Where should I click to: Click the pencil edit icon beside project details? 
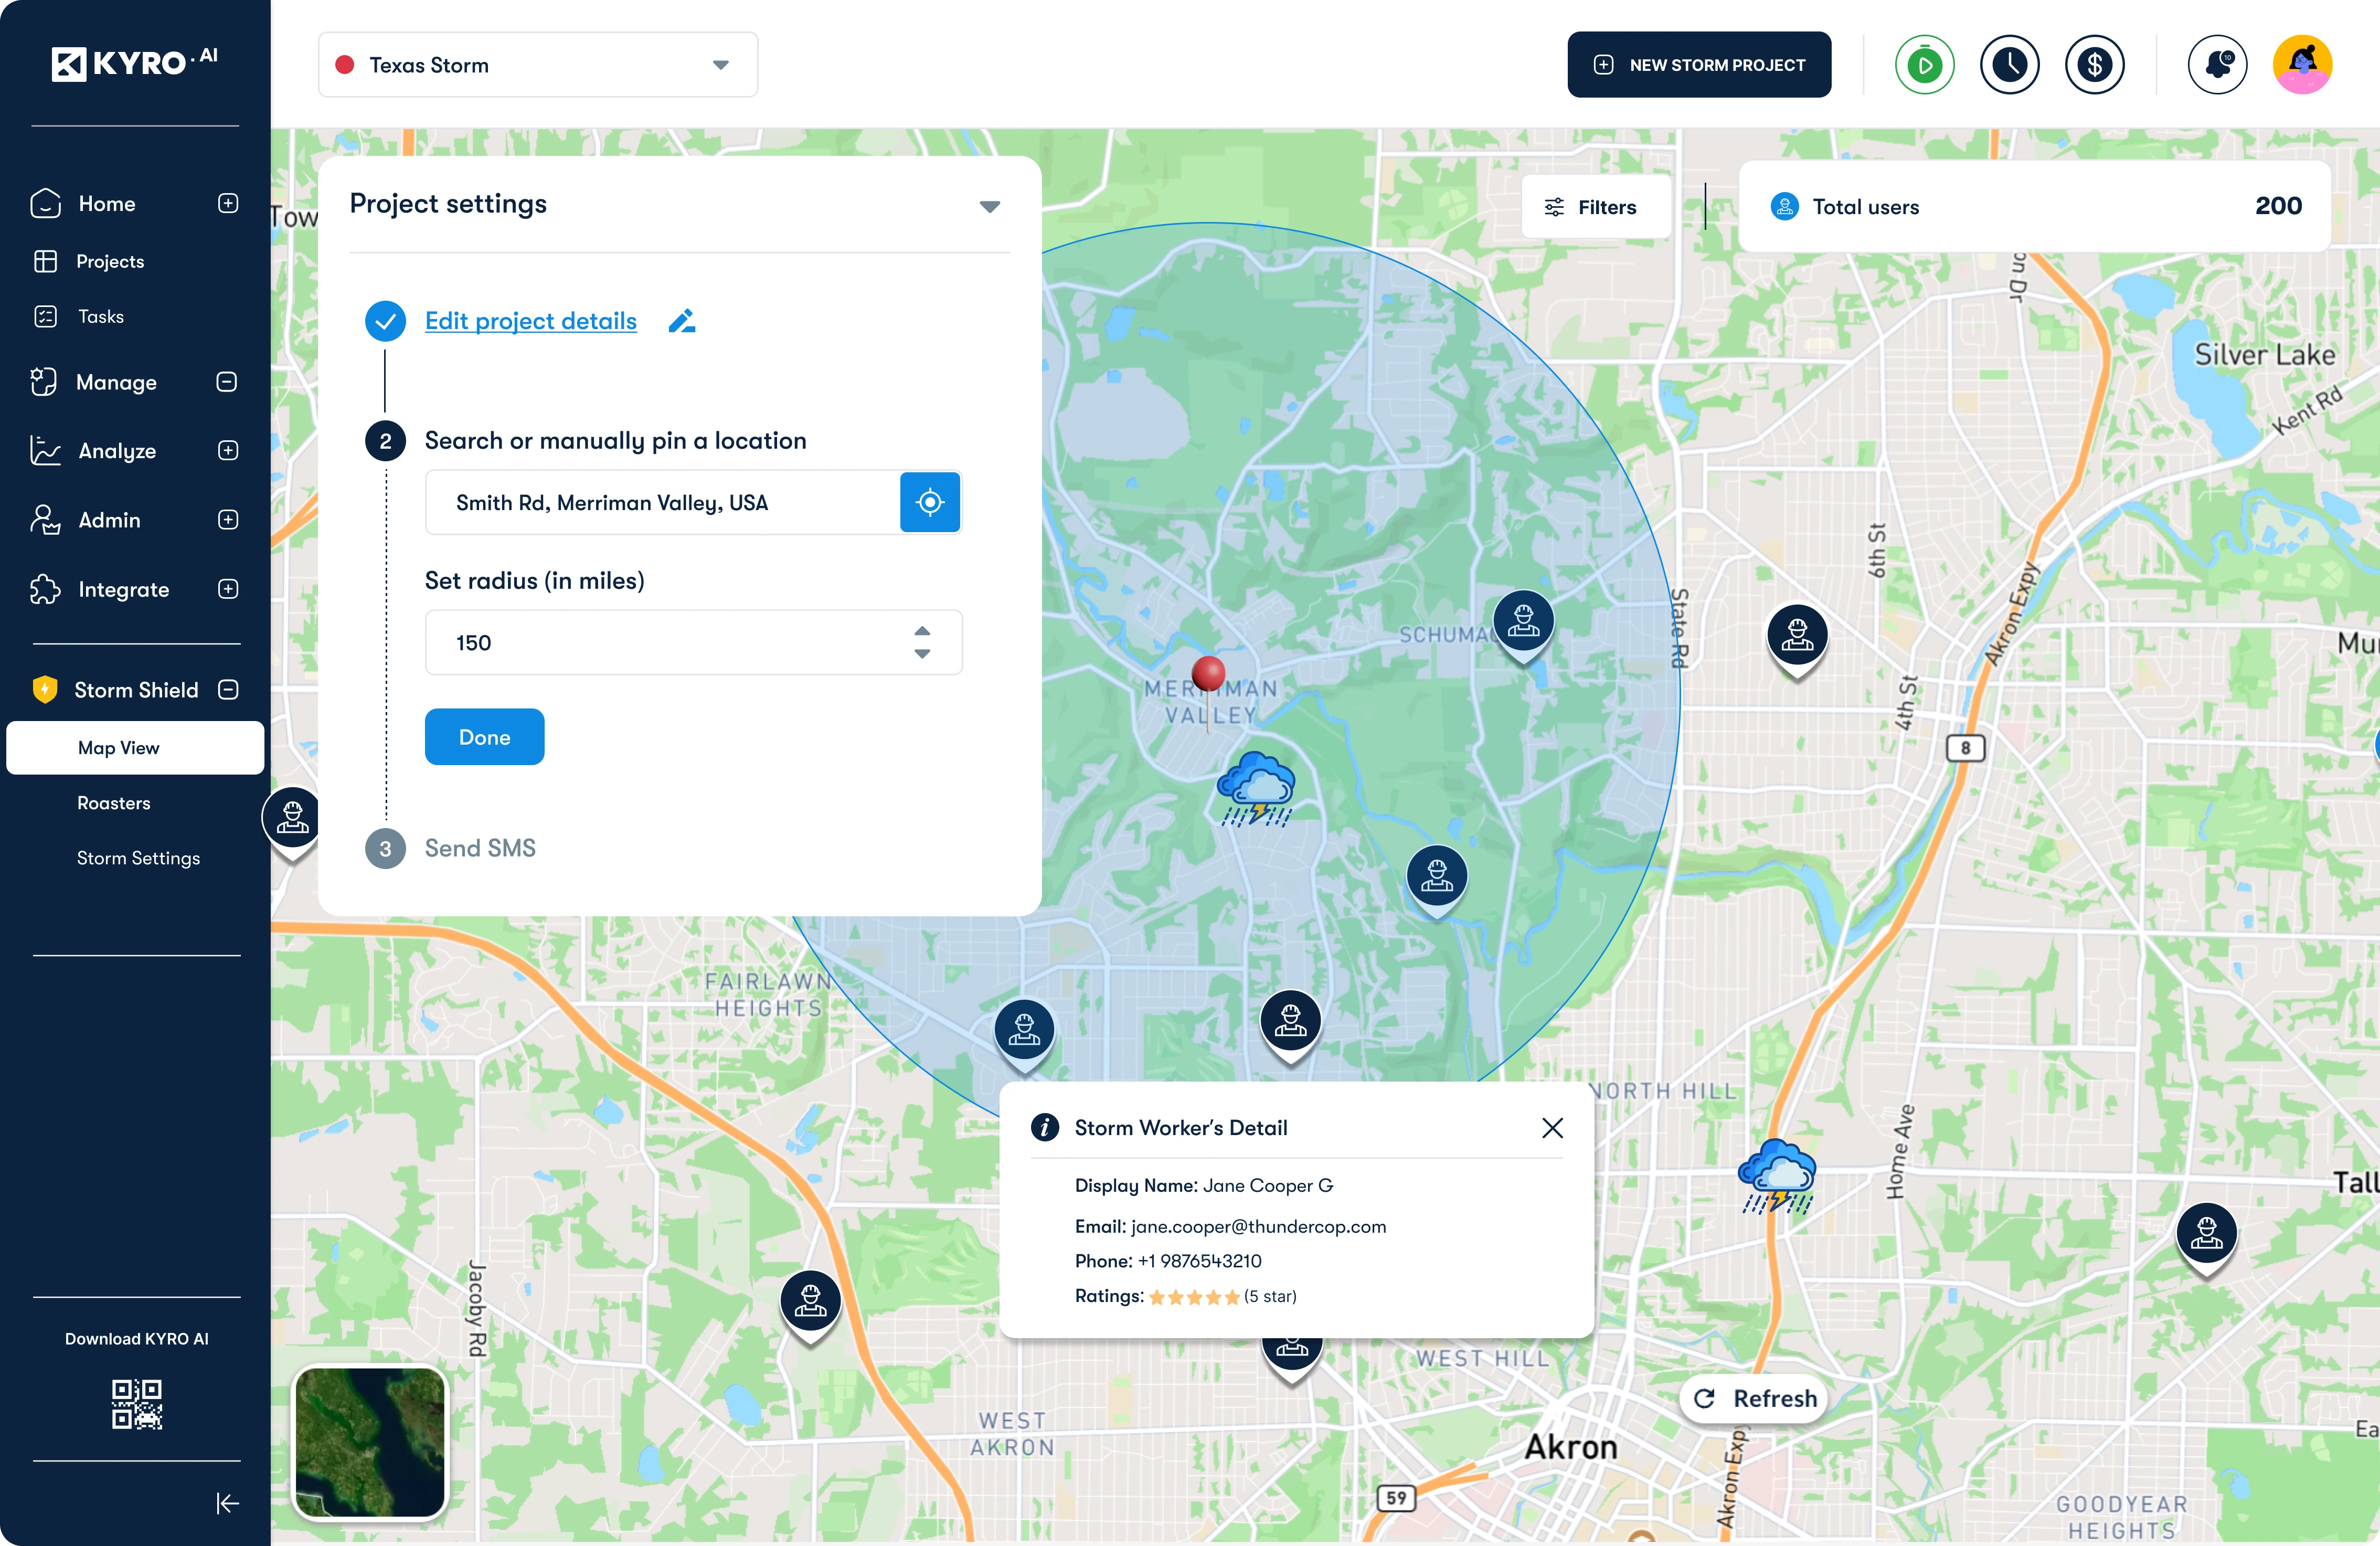tap(682, 321)
